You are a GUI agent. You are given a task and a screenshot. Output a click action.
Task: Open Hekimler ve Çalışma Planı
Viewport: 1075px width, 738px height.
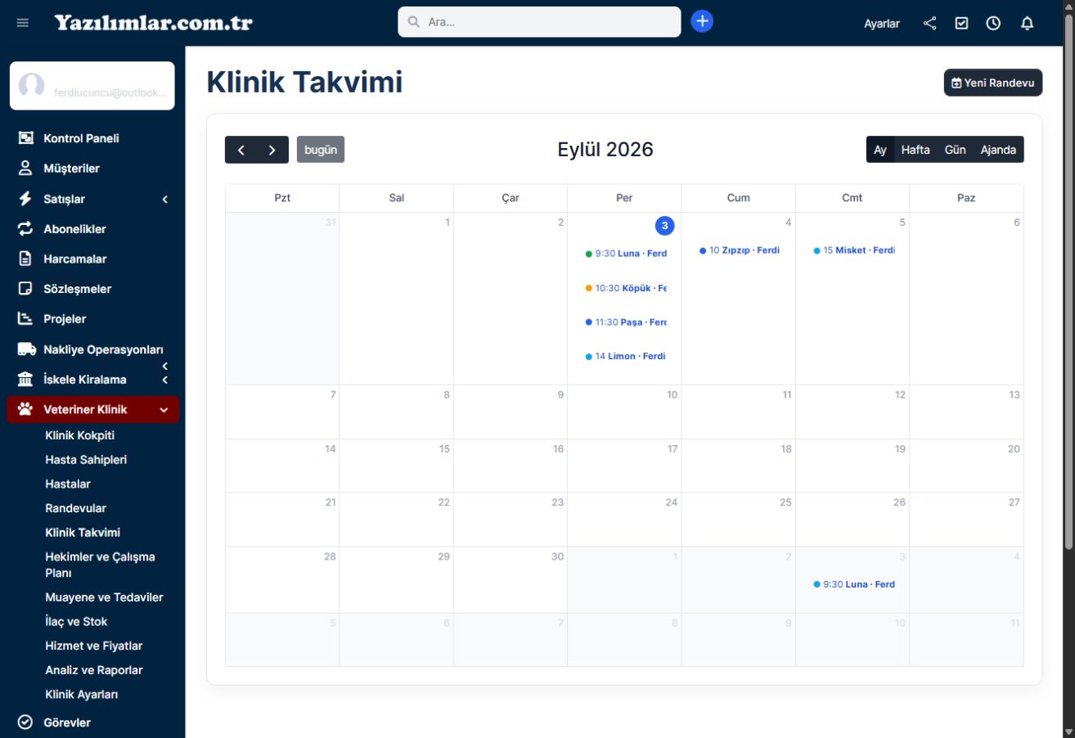click(100, 565)
